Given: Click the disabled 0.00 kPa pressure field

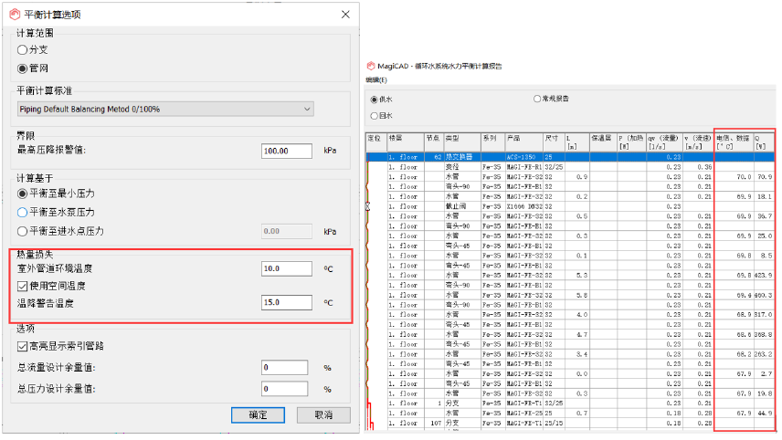Looking at the screenshot, I should click(287, 231).
